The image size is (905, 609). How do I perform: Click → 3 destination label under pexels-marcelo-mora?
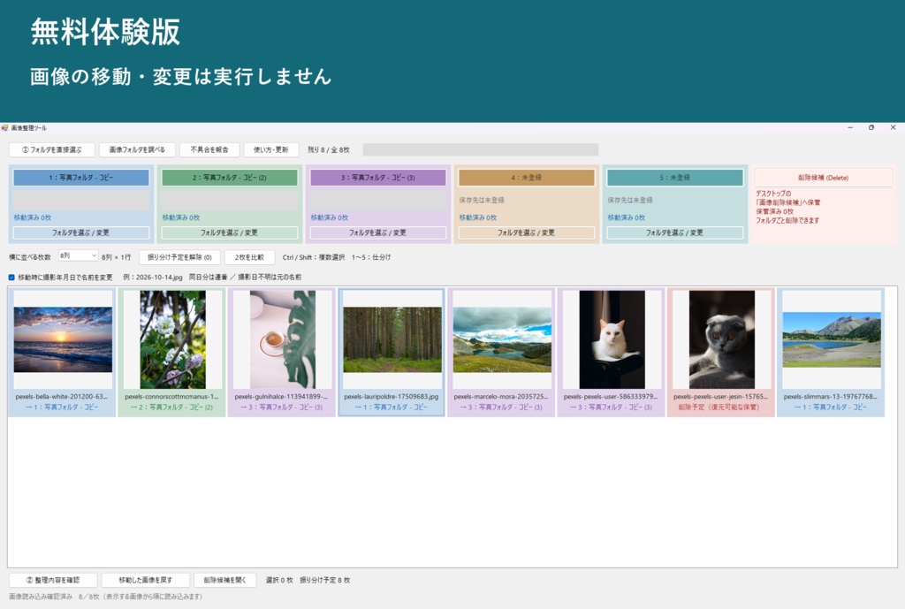coord(501,407)
